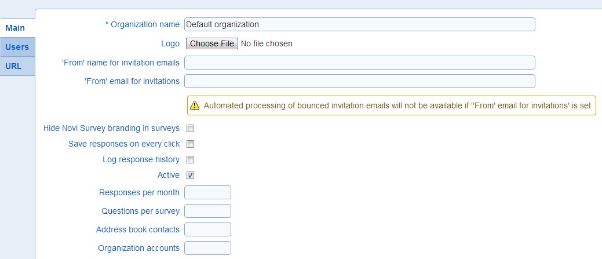Click the Organization accounts input
Image resolution: width=602 pixels, height=259 pixels.
(x=207, y=248)
